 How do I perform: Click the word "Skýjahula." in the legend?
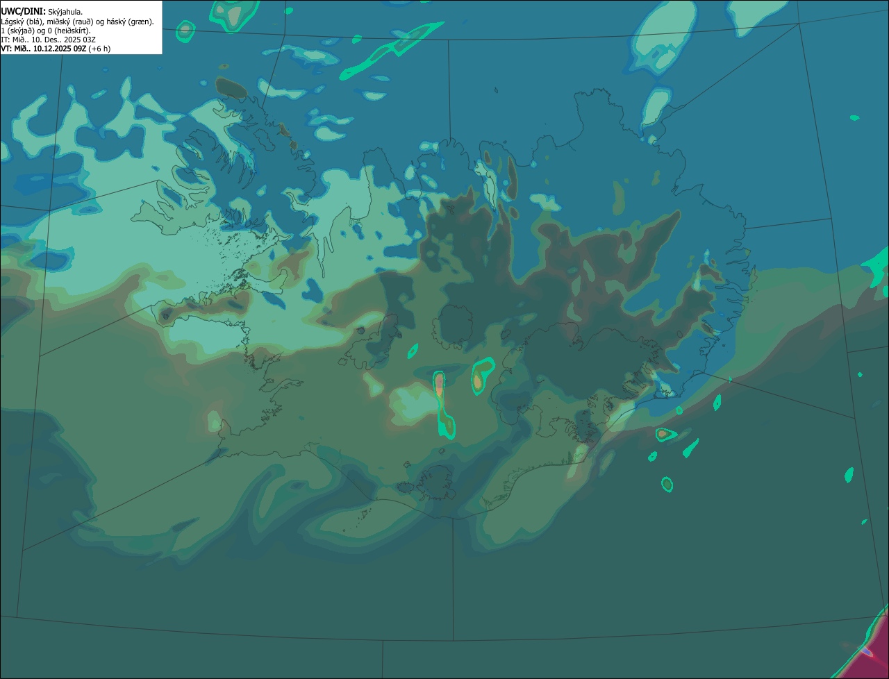point(65,12)
